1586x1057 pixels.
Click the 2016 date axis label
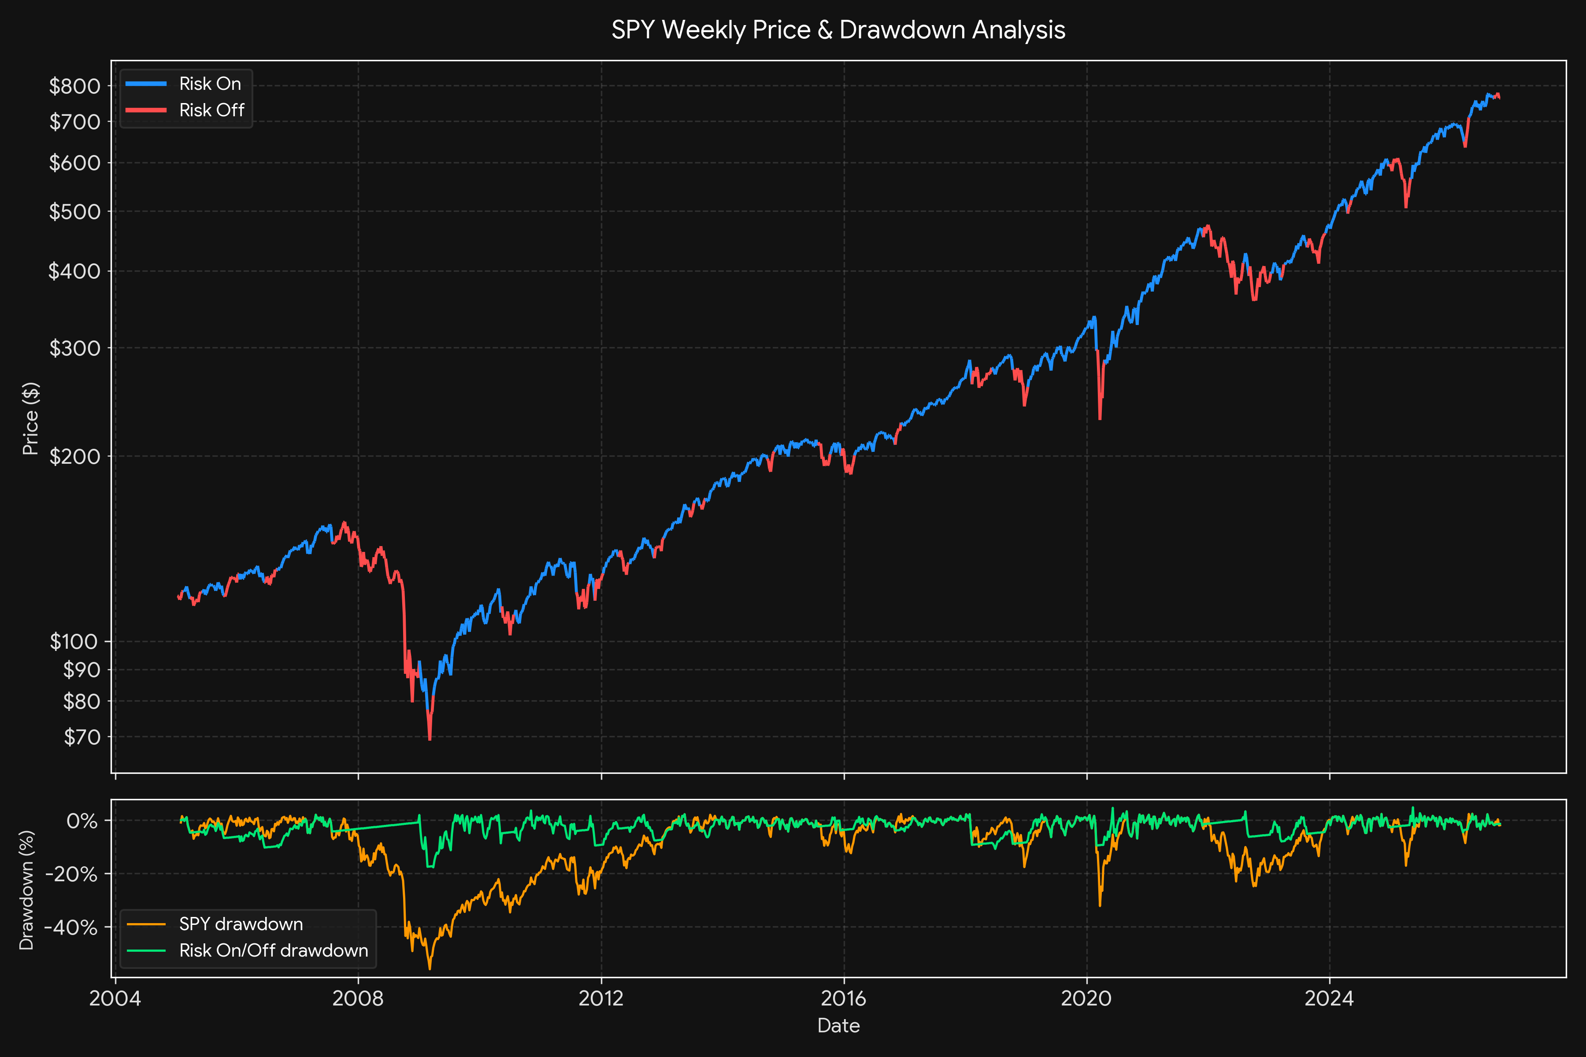coord(844,999)
